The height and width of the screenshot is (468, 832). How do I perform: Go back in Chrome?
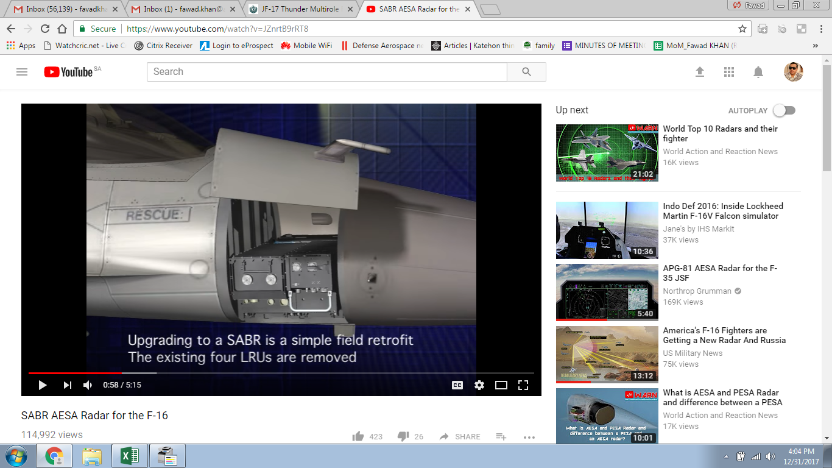11,29
